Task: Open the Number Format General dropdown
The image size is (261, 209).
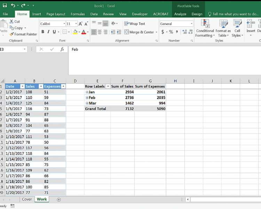Action: tap(192, 24)
